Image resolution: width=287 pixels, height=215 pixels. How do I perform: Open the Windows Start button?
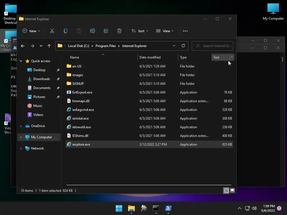point(119,208)
